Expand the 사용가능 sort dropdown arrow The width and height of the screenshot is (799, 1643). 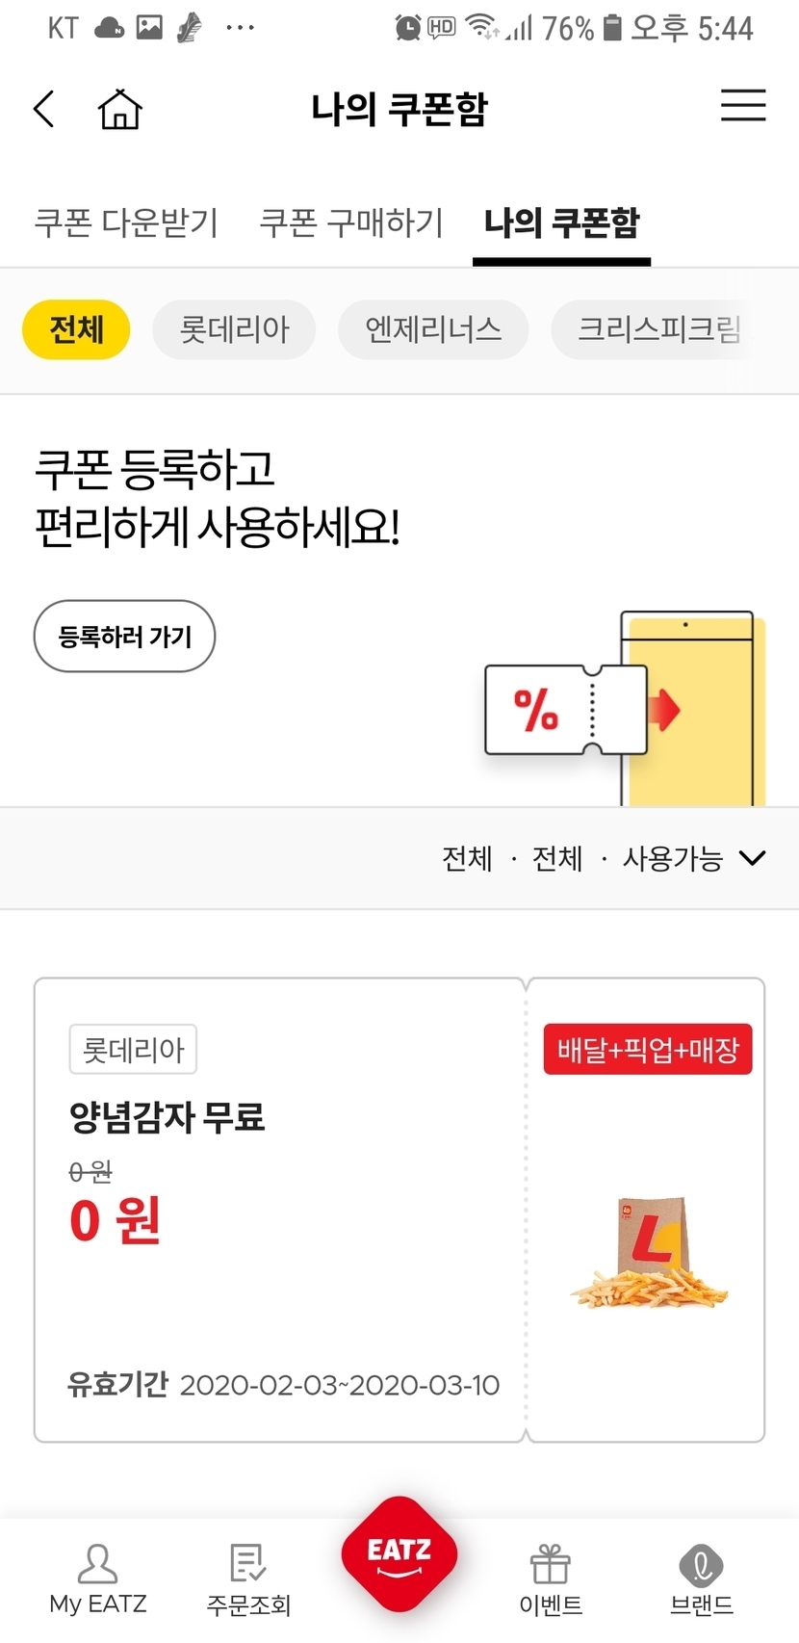pos(752,858)
